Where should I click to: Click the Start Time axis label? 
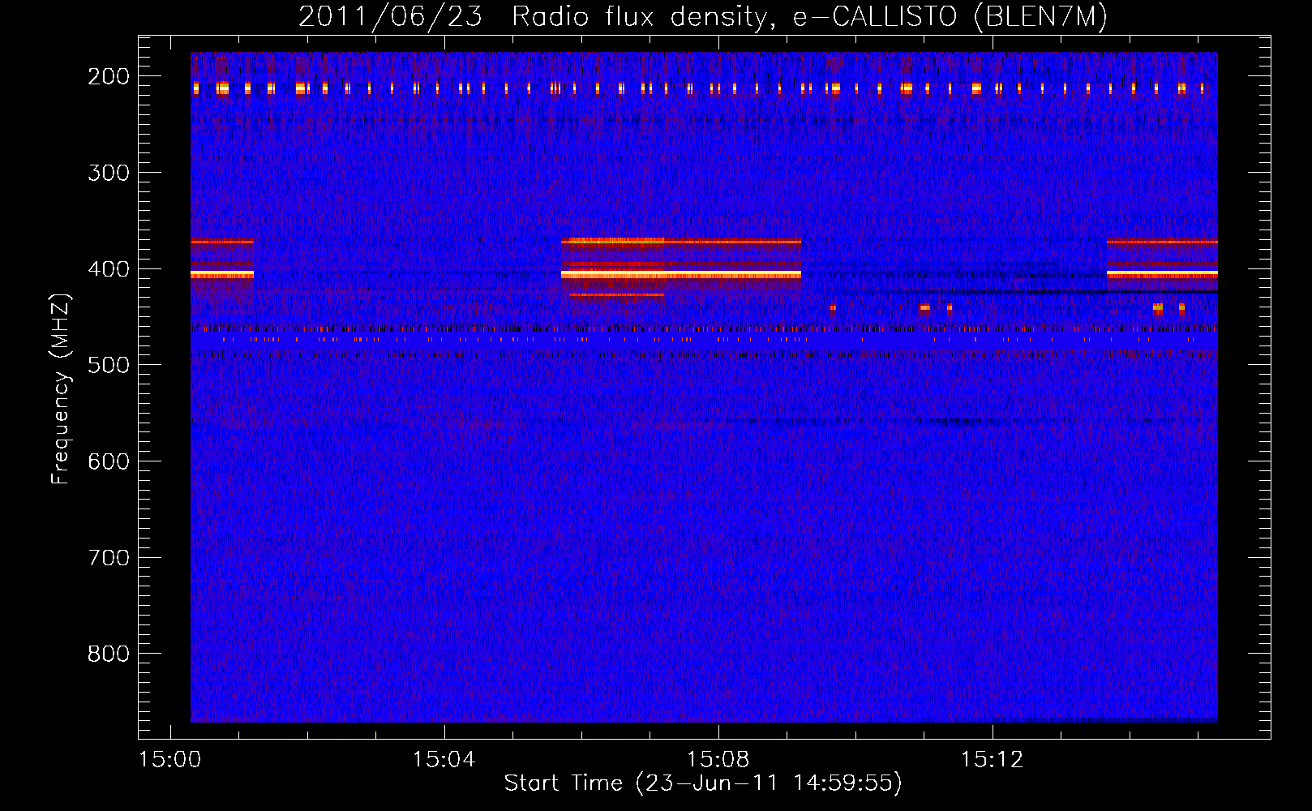703,783
